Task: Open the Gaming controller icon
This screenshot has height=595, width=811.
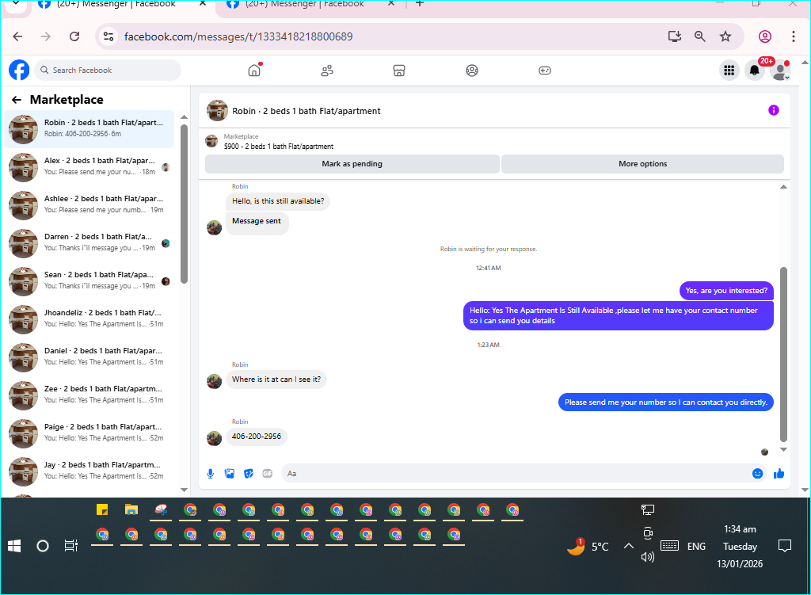Action: click(x=545, y=71)
